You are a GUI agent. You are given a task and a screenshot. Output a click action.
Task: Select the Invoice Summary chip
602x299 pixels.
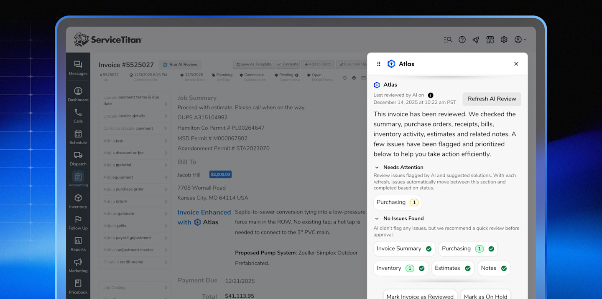404,249
